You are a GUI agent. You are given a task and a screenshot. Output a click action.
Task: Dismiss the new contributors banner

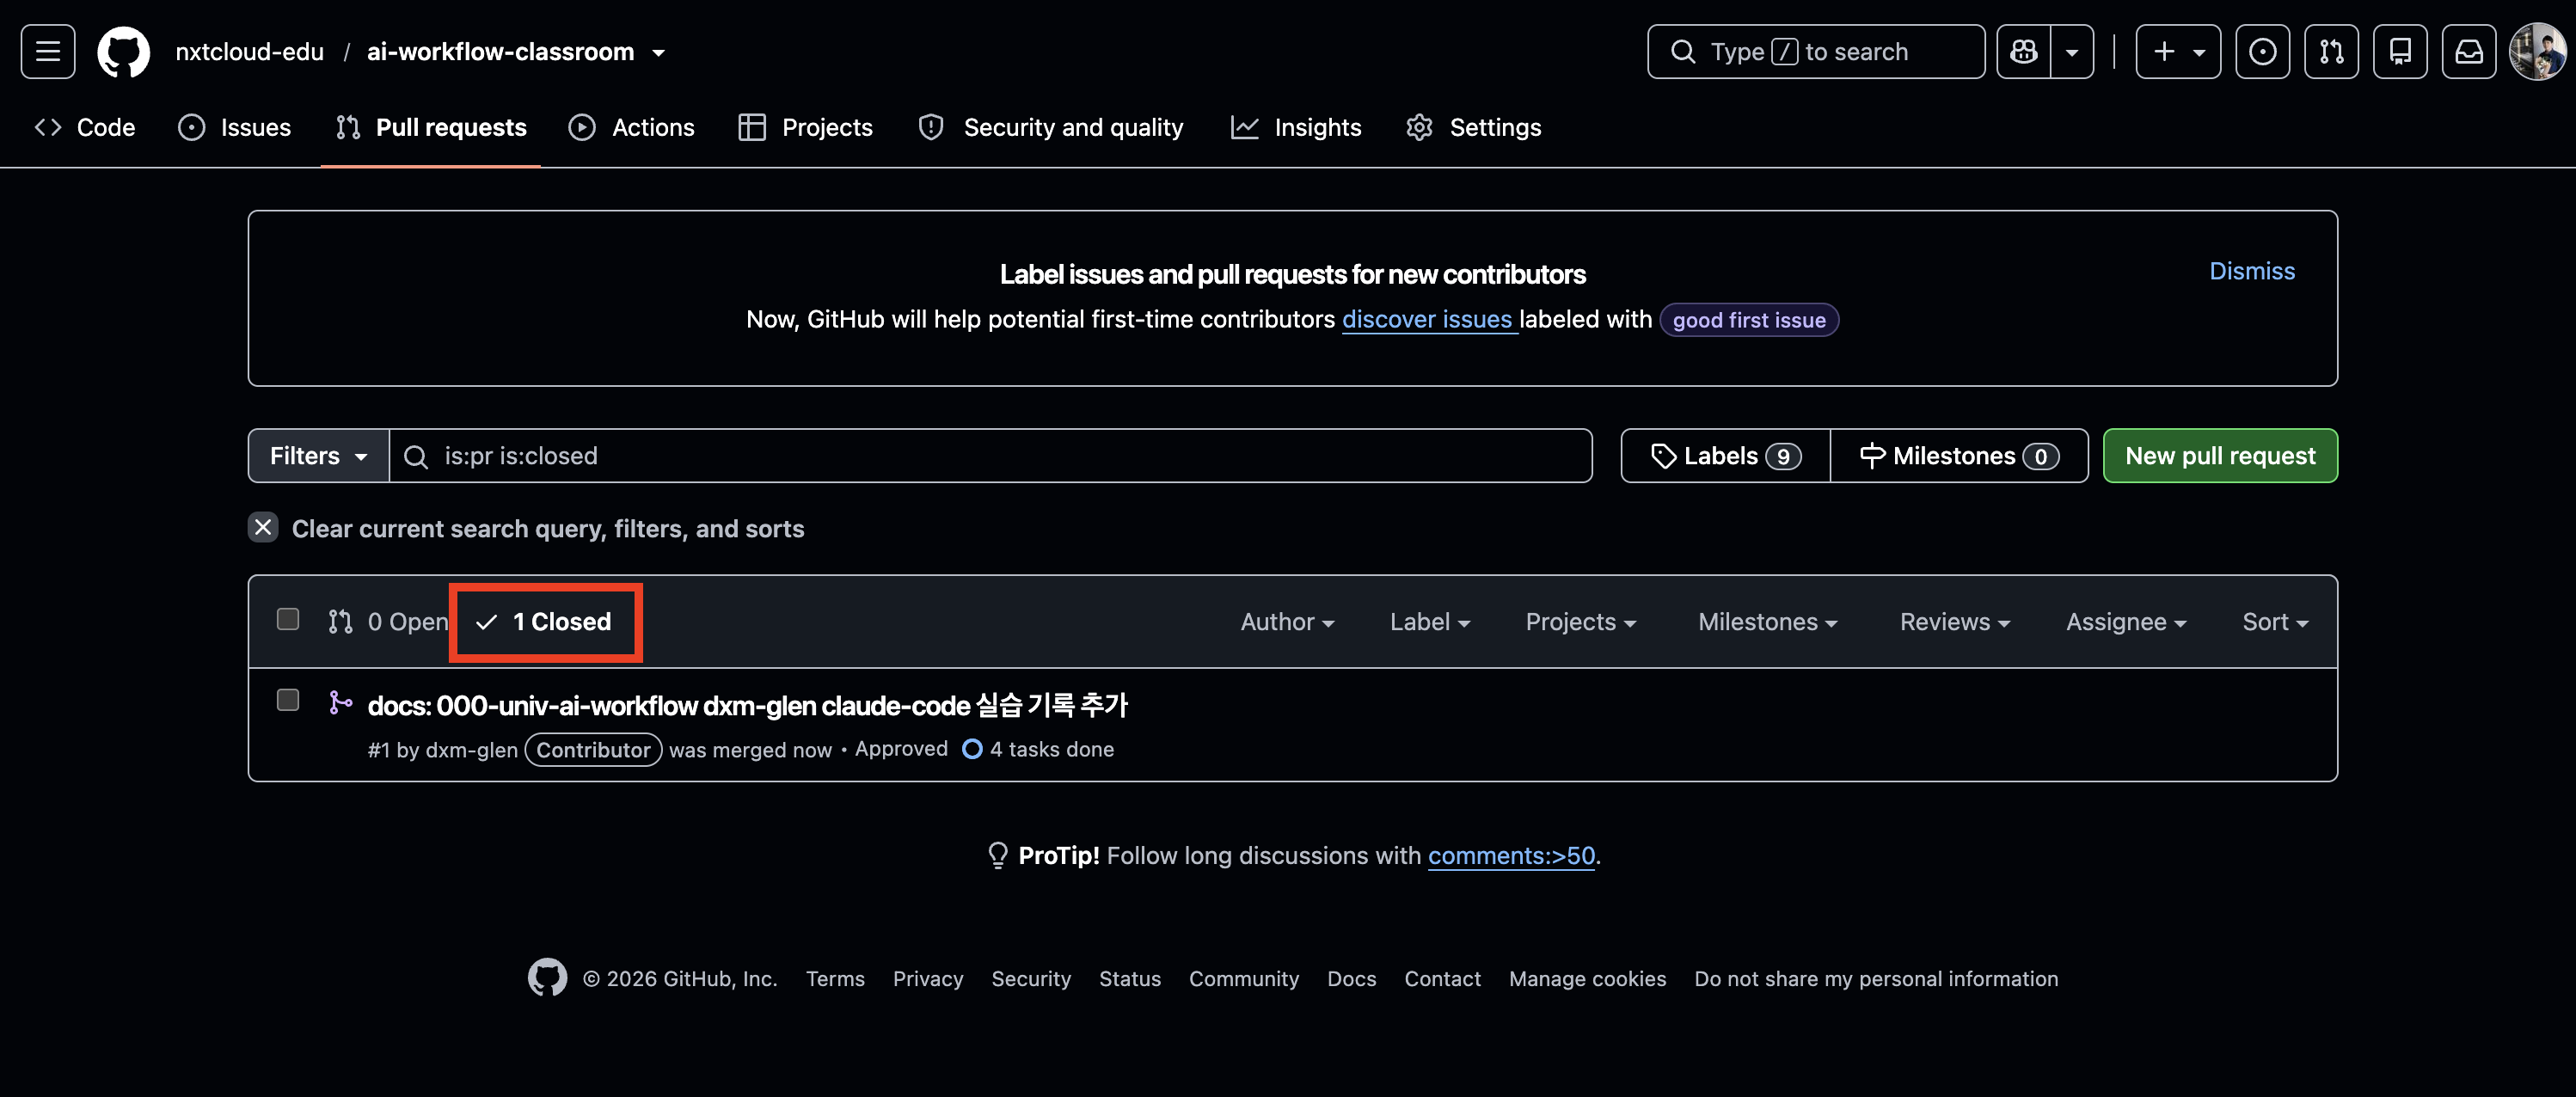[x=2252, y=271]
